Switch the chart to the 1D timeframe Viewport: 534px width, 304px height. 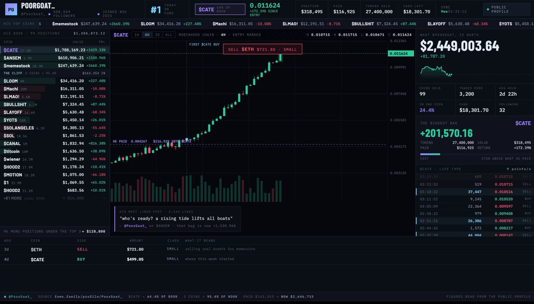coord(157,35)
